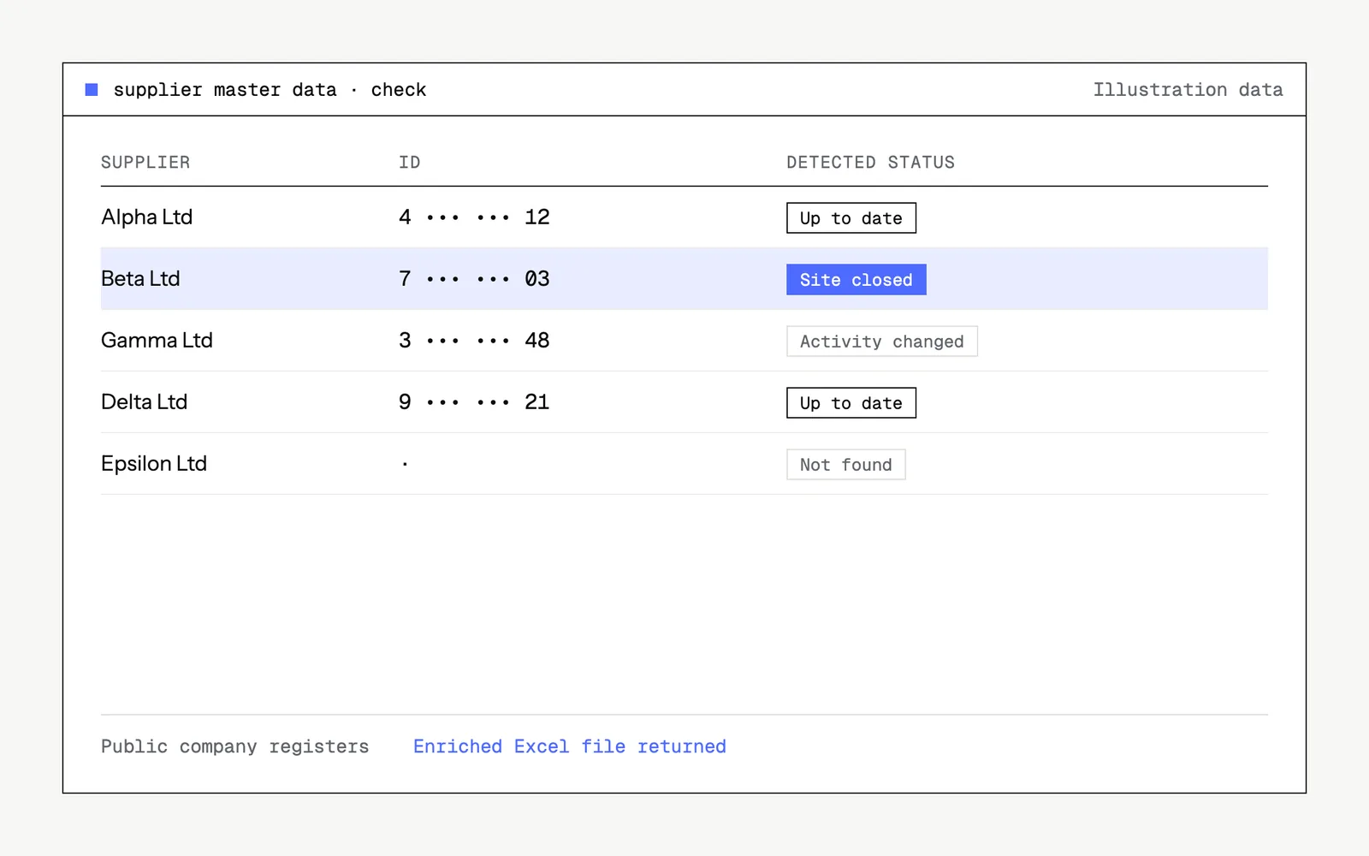Click the SUPPLIER column header

coord(145,163)
